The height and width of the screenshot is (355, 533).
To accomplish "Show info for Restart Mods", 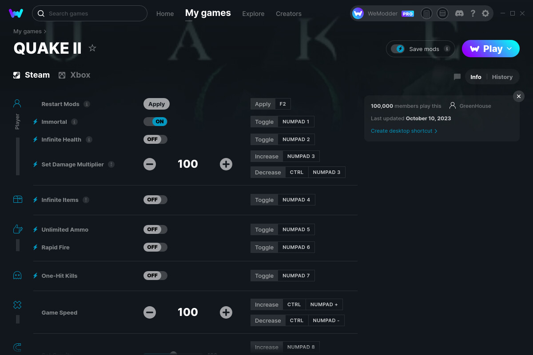I will point(87,104).
